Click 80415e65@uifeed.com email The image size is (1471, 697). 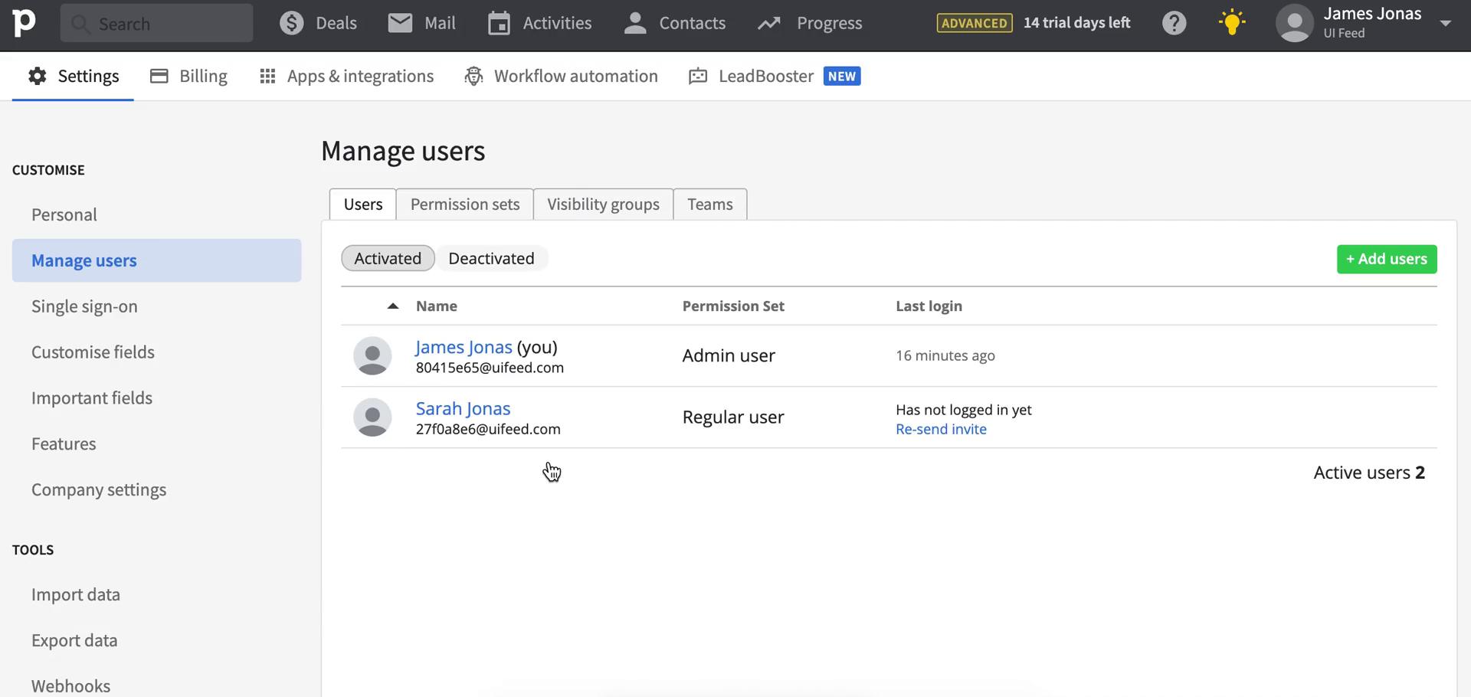[490, 368]
